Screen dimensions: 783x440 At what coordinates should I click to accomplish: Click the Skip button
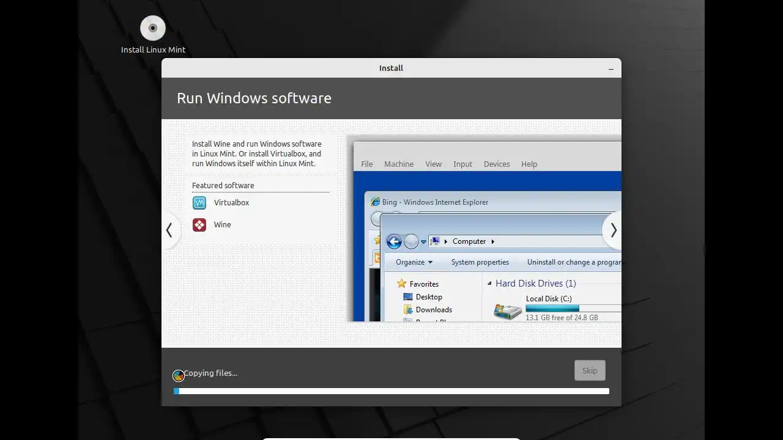tap(590, 370)
